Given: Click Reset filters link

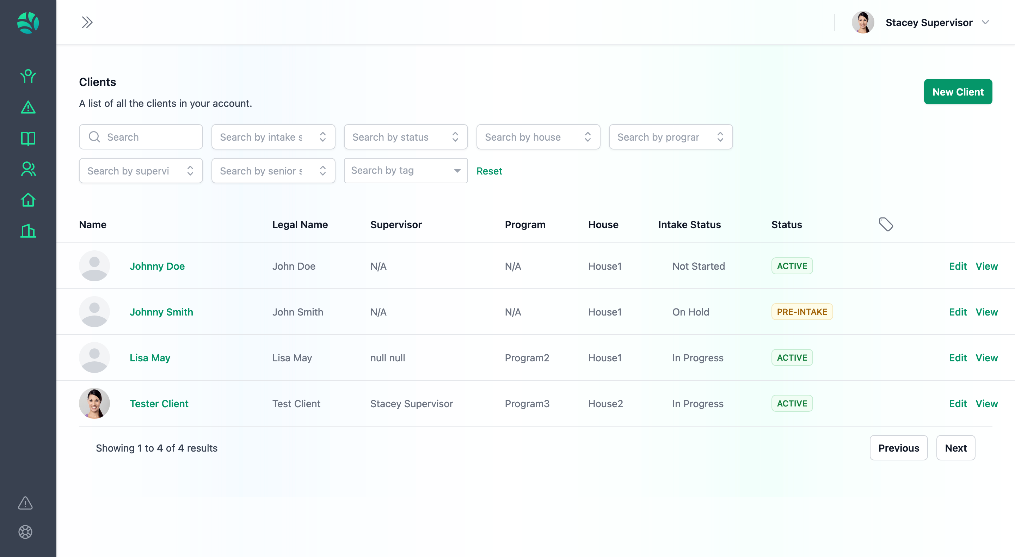Looking at the screenshot, I should pos(488,171).
